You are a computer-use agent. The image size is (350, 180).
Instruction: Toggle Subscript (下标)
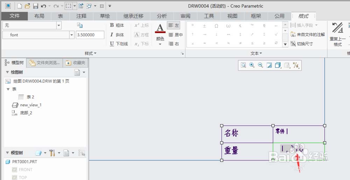[x=141, y=44]
